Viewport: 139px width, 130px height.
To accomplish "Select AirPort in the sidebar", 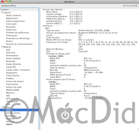I will [19, 110].
